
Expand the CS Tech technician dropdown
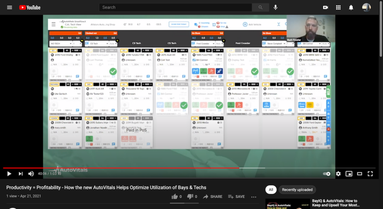tap(99, 44)
